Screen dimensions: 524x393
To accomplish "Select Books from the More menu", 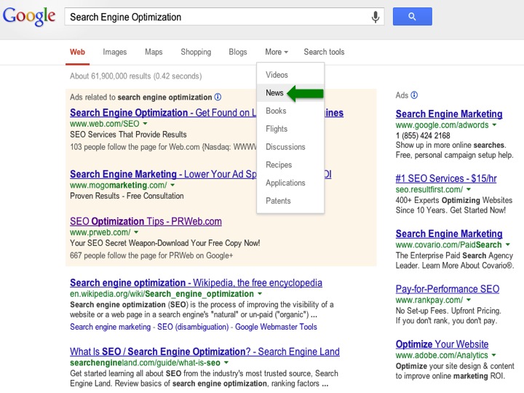I will tap(290, 111).
